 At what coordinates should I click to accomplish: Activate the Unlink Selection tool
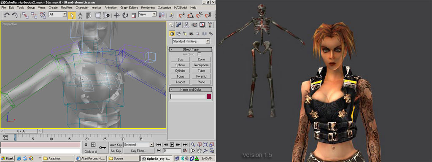click(34, 16)
